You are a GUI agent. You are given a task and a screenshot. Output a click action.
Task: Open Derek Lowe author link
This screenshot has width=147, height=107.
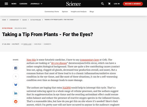[x=27, y=44]
